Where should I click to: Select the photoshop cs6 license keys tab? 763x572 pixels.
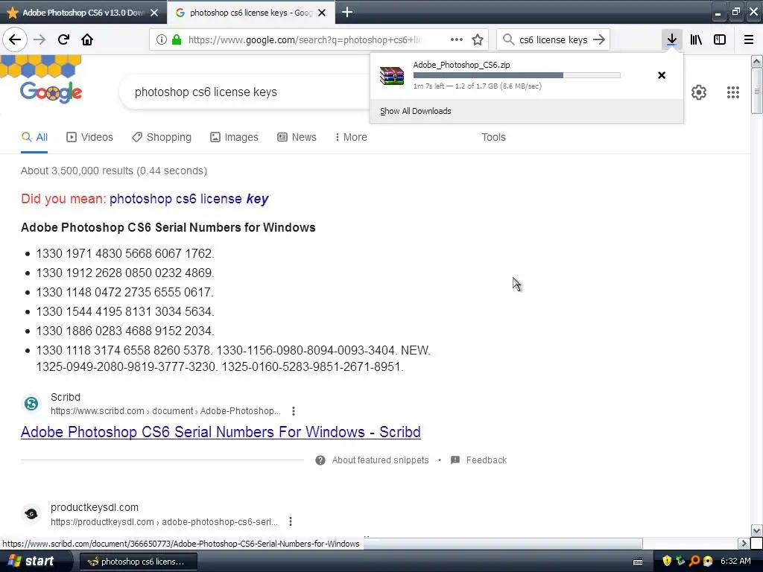click(x=250, y=13)
